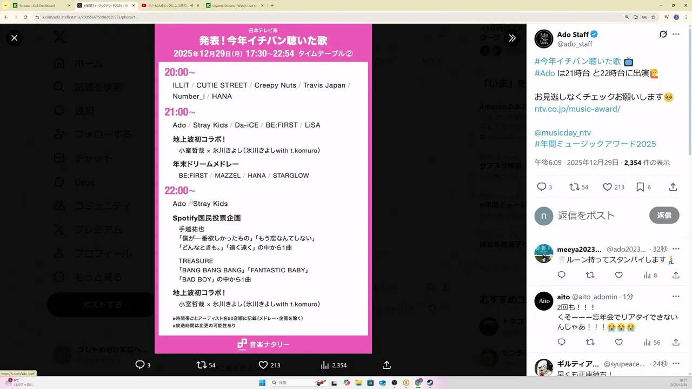The width and height of the screenshot is (692, 389).
Task: Share aito's comment
Action: [676, 342]
